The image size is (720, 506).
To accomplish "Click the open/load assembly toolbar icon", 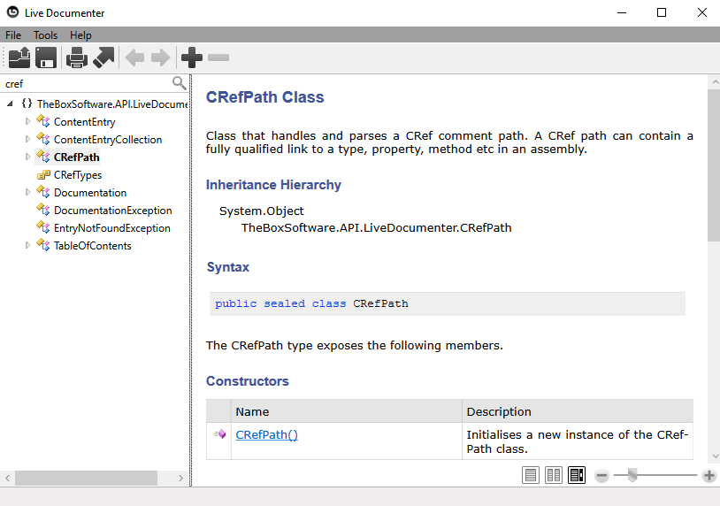I will 19,57.
